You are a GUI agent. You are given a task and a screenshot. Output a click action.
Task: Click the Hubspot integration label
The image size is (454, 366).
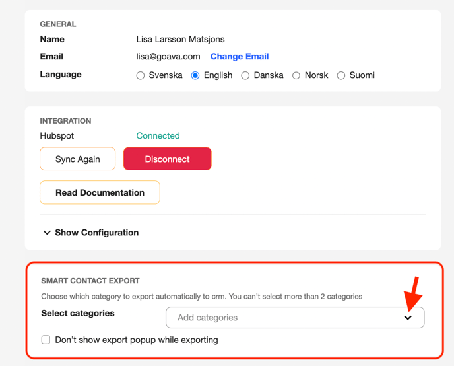[x=57, y=135]
